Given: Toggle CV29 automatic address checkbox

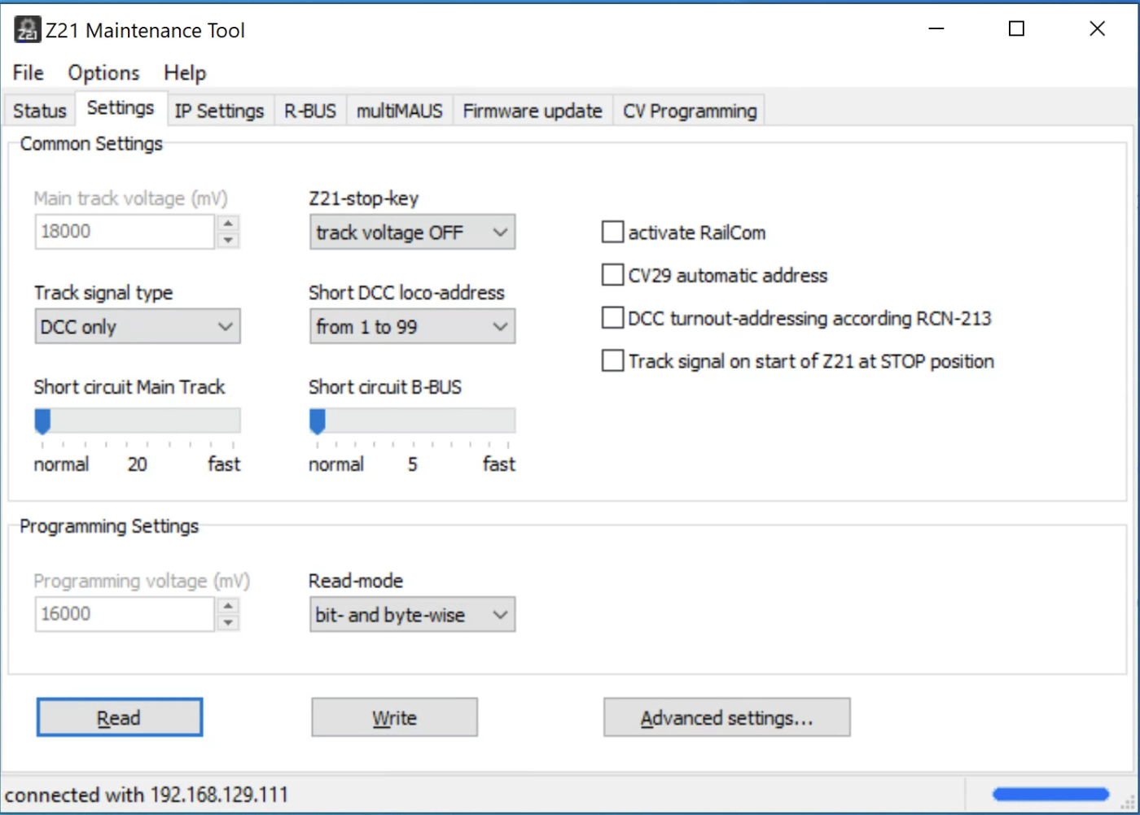Looking at the screenshot, I should 612,275.
